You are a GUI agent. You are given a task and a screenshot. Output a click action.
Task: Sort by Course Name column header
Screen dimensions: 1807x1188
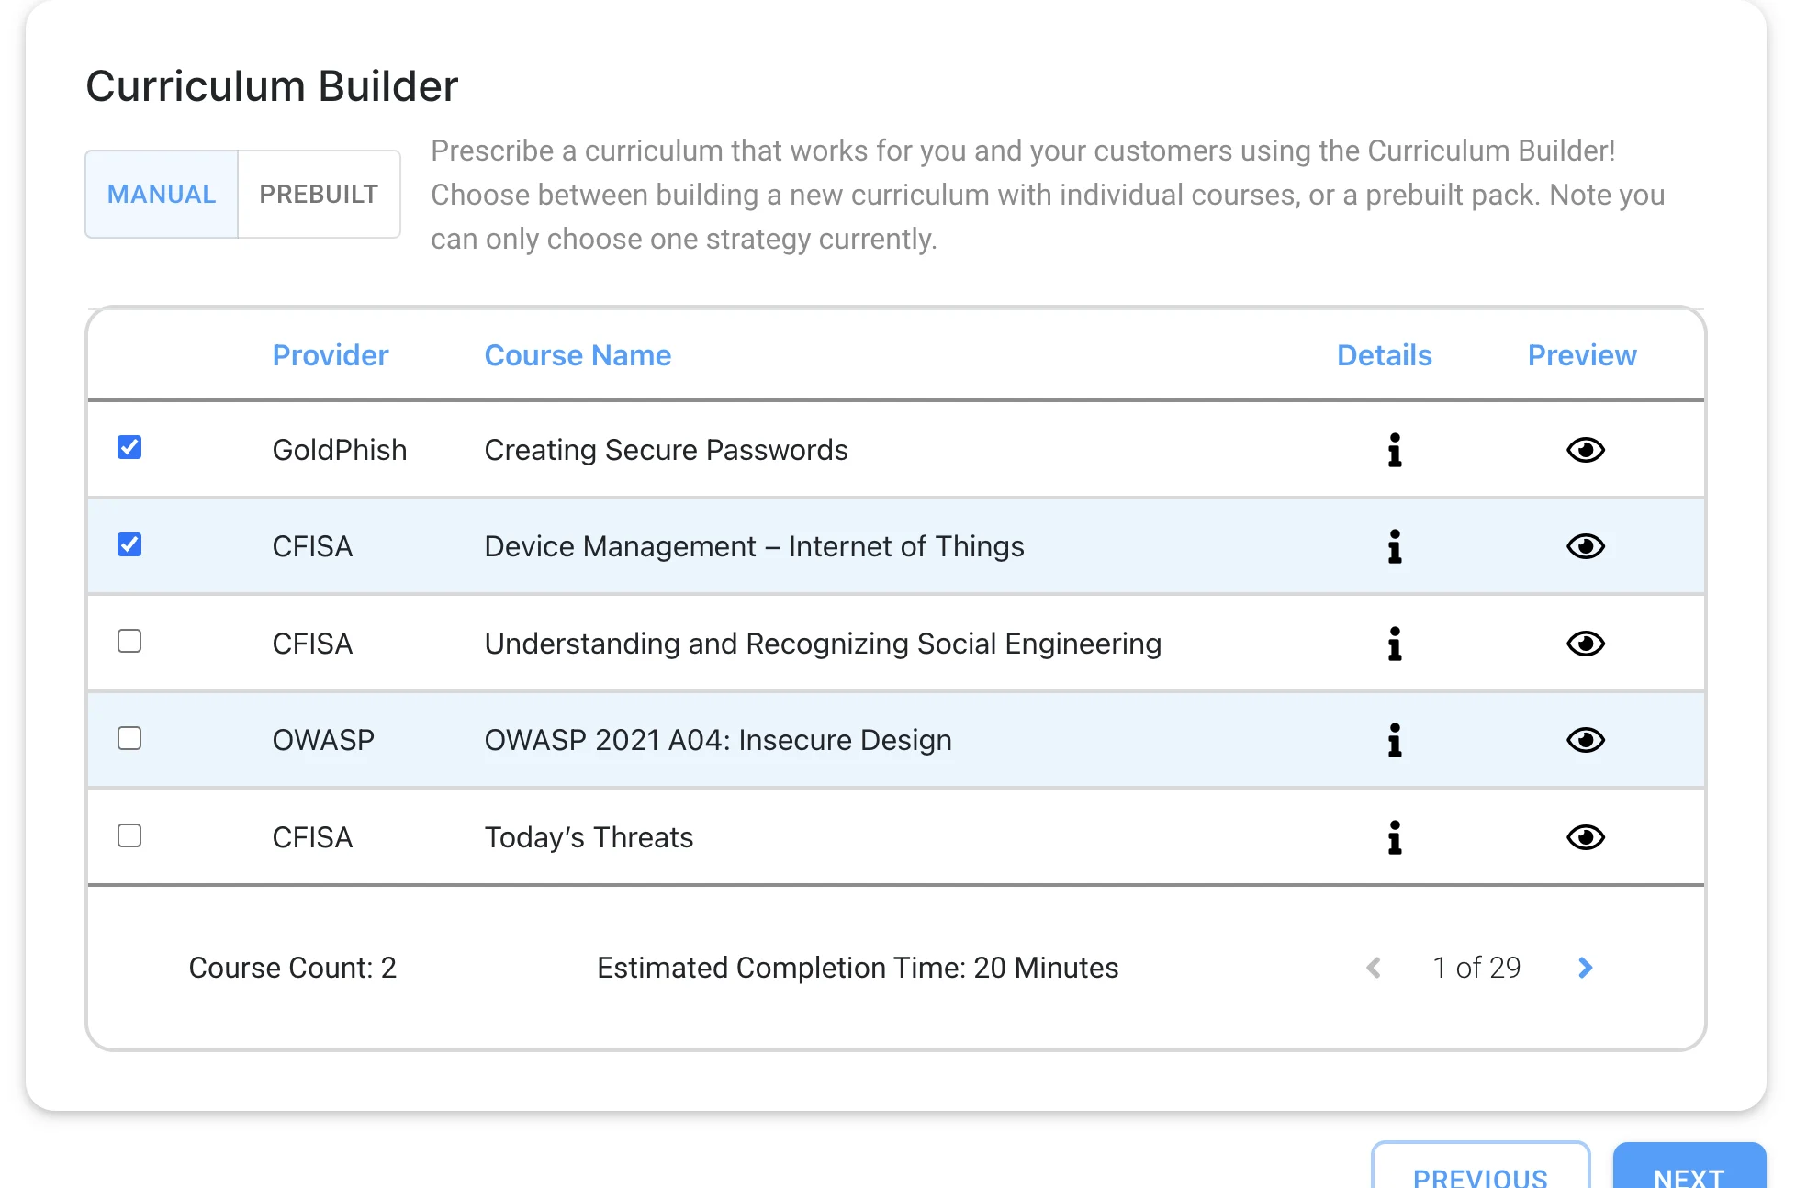coord(578,355)
